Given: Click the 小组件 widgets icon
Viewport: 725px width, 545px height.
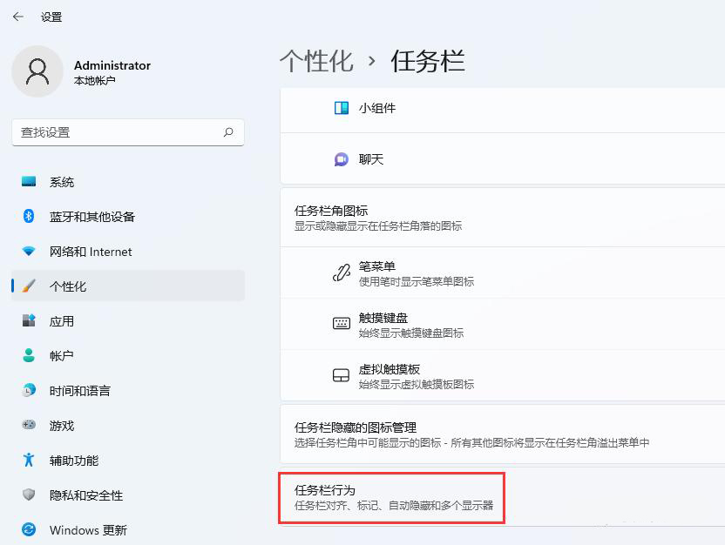Looking at the screenshot, I should pyautogui.click(x=342, y=108).
